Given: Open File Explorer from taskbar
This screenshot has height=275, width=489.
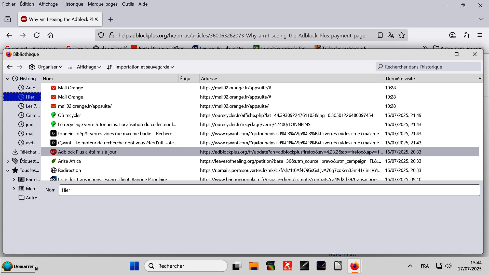Looking at the screenshot, I should click(x=254, y=266).
